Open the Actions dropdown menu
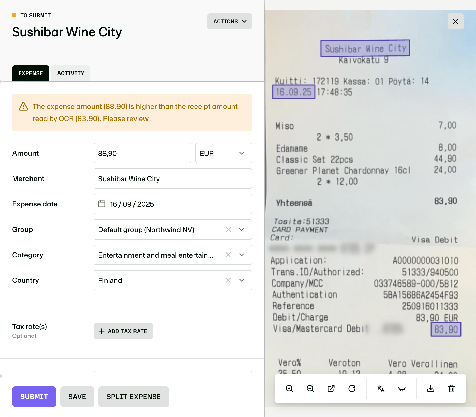476x417 pixels. 230,21
